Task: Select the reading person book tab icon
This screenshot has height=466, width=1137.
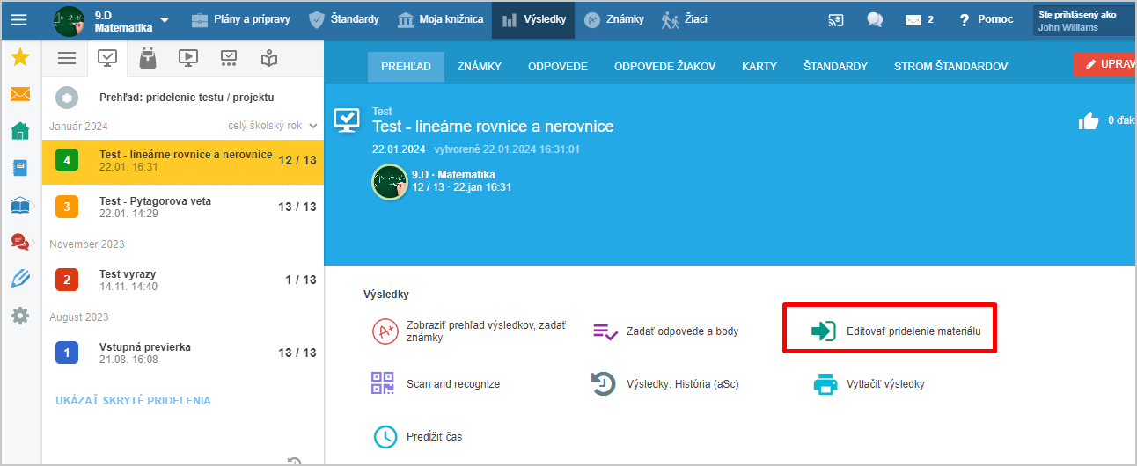Action: (269, 58)
